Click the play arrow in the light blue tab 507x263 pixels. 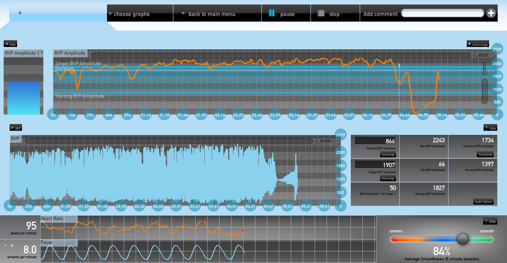click(x=21, y=13)
